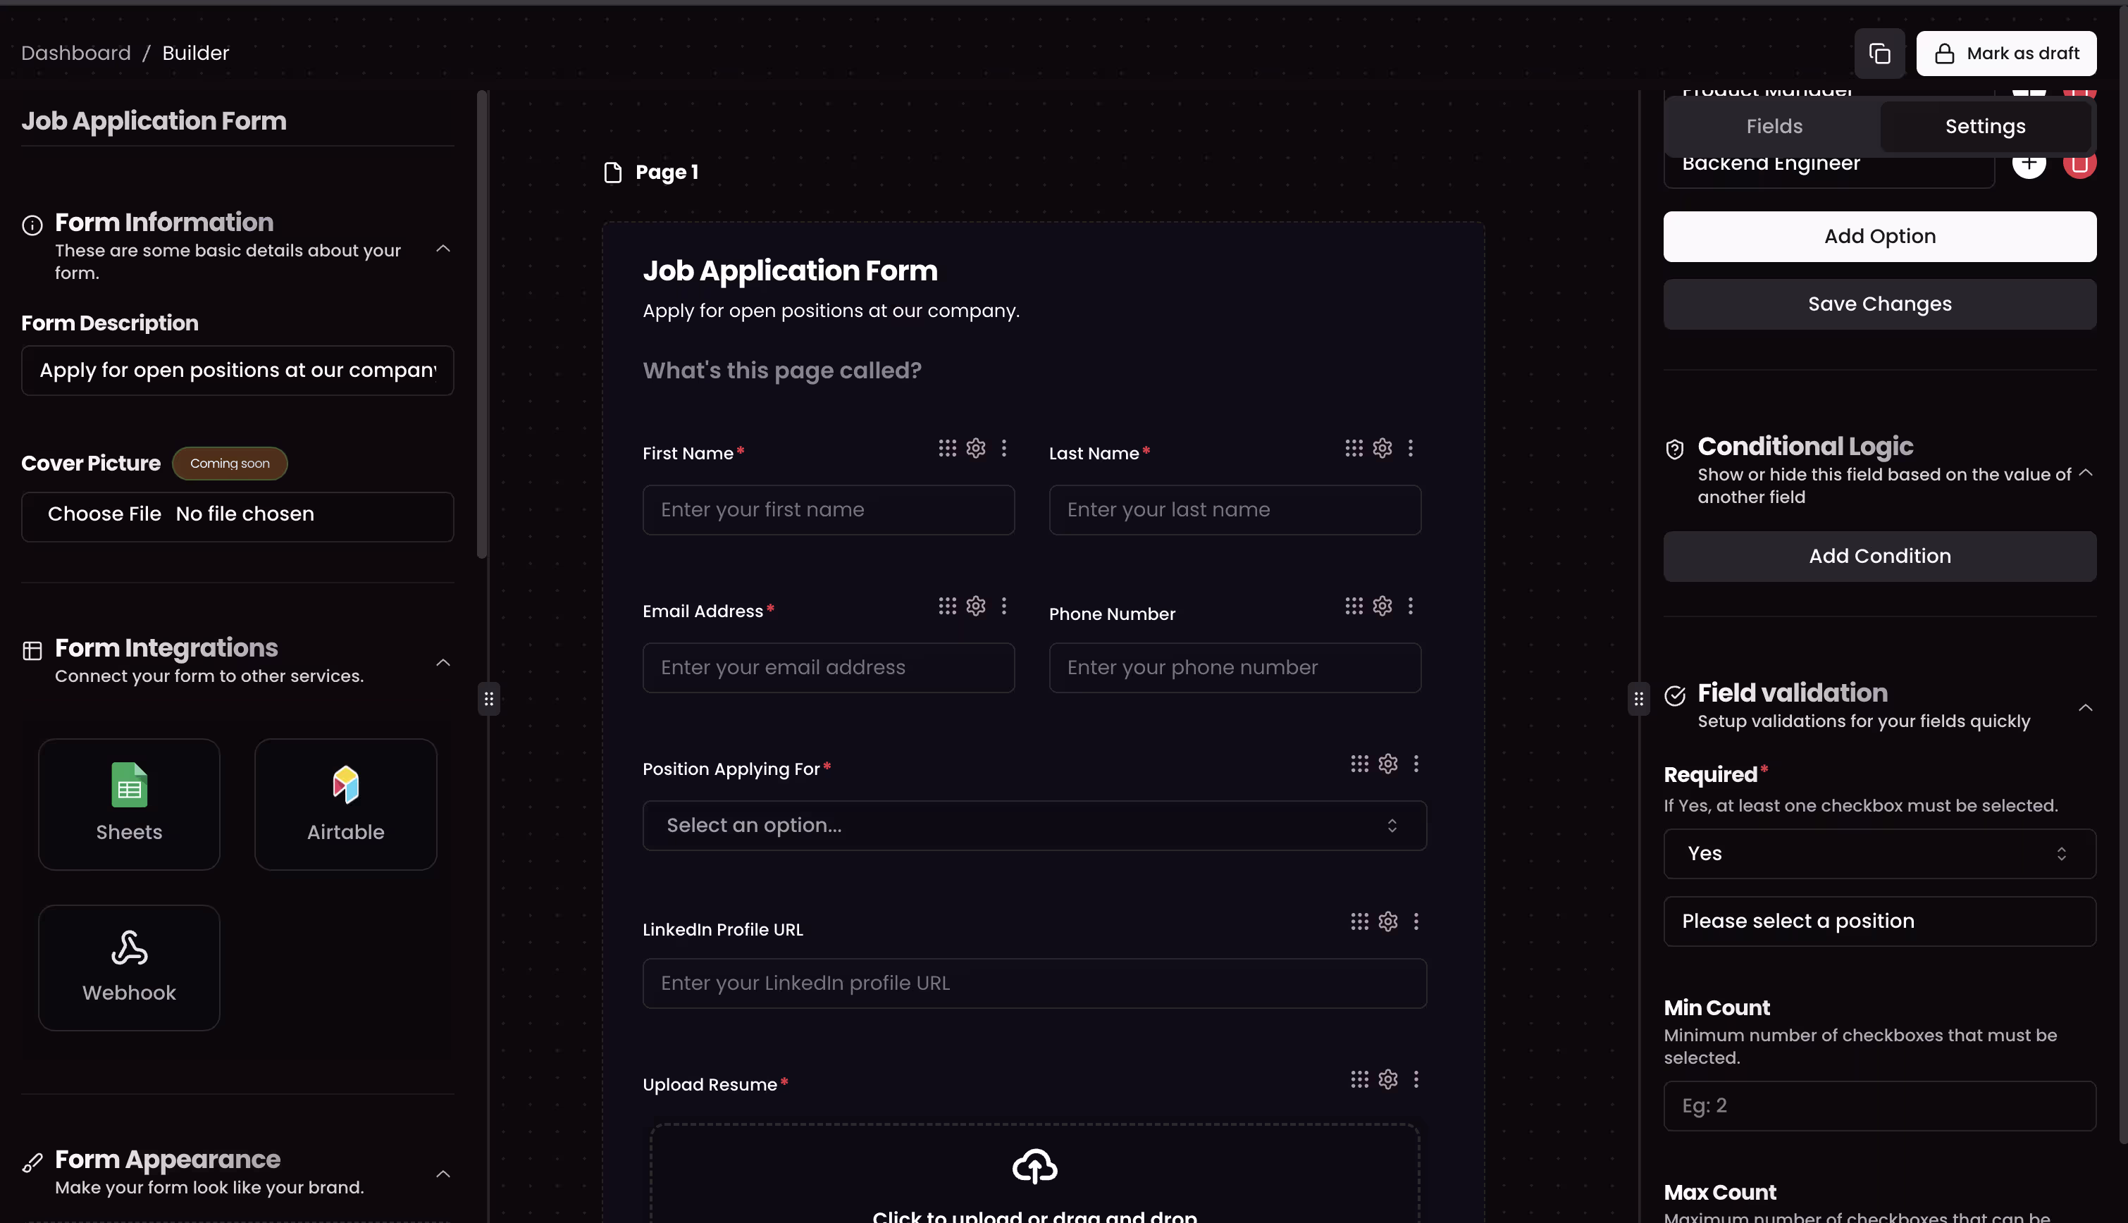Open the Required Yes dropdown
2128x1223 pixels.
(1879, 853)
